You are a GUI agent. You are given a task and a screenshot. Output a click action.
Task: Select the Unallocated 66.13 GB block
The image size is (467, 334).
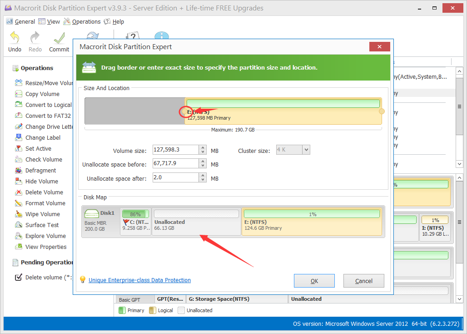point(197,222)
